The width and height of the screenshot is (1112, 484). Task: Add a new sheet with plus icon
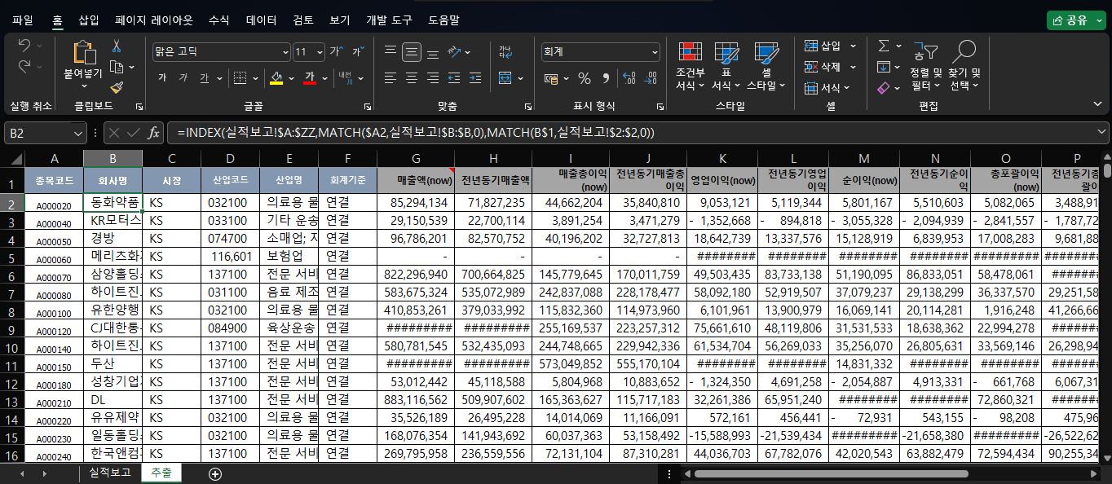(x=215, y=473)
